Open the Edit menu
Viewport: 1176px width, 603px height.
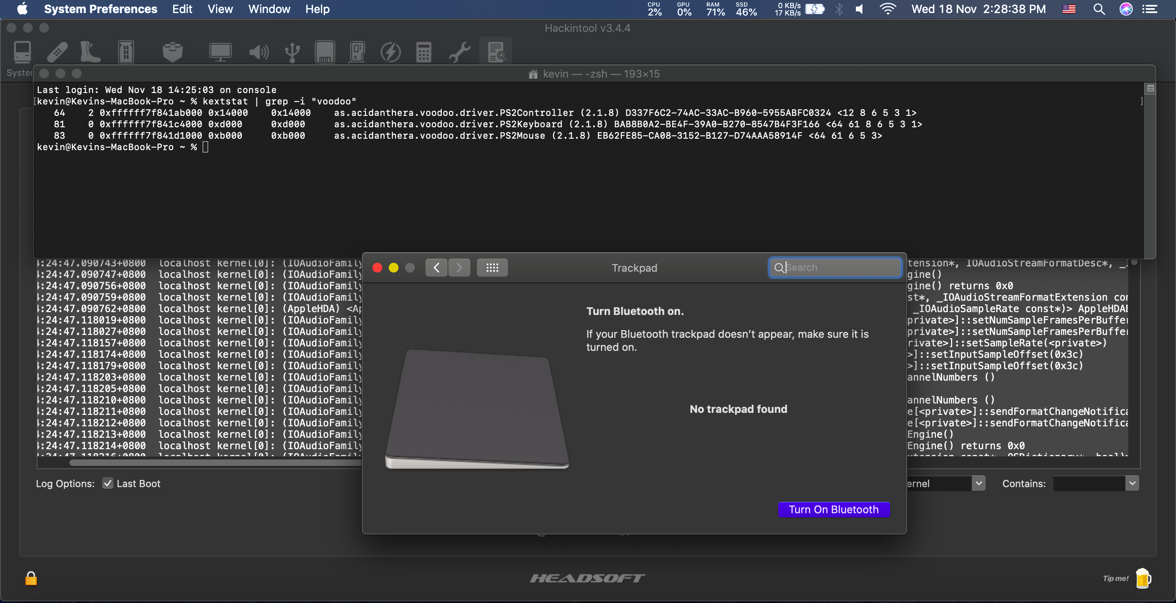(x=182, y=9)
